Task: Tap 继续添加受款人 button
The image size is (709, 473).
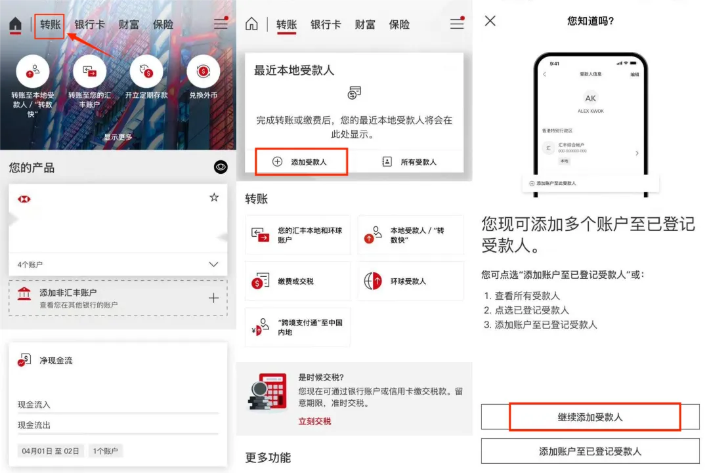Action: [590, 417]
